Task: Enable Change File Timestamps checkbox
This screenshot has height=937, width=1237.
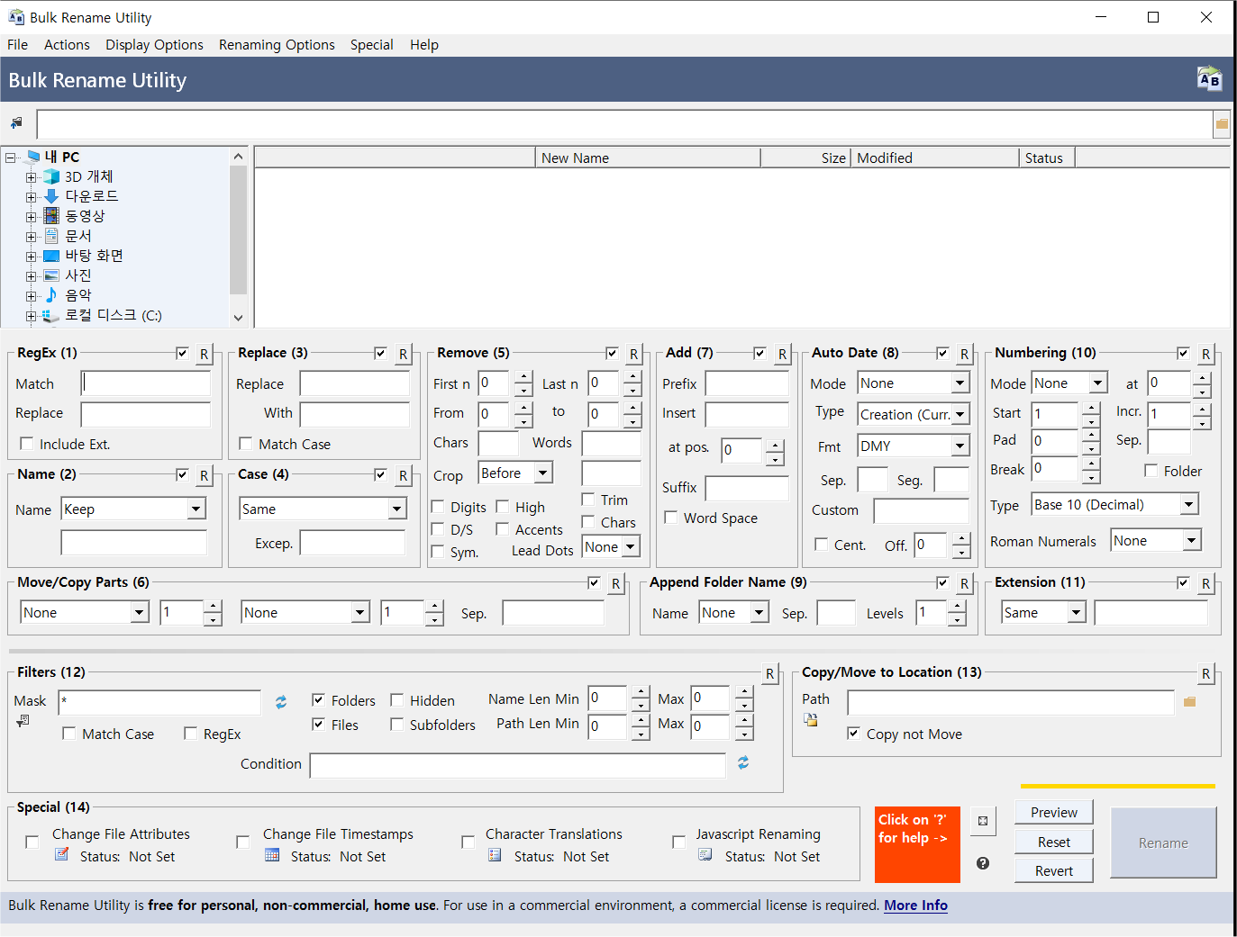Action: click(242, 842)
